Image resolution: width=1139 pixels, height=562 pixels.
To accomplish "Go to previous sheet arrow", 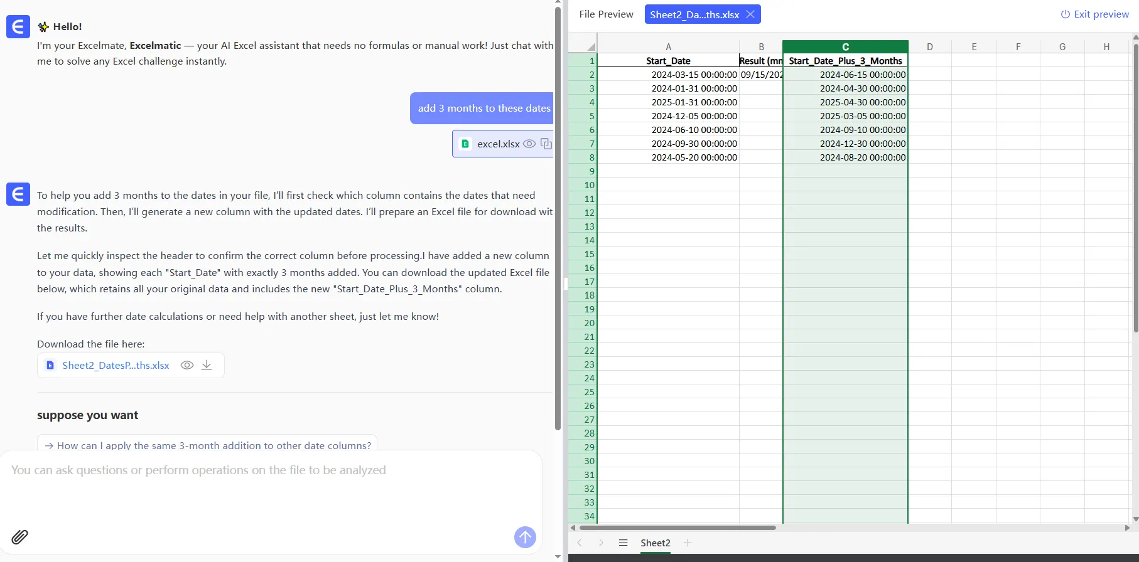I will pyautogui.click(x=580, y=543).
